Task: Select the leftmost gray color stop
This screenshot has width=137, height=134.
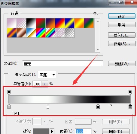Action: pyautogui.click(x=9, y=107)
